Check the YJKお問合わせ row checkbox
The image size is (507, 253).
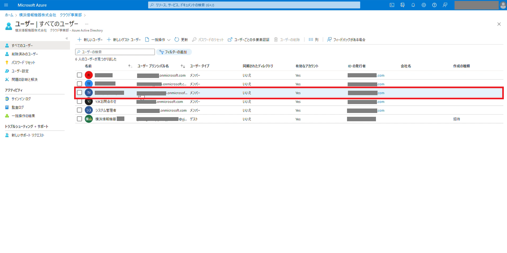[x=80, y=101]
